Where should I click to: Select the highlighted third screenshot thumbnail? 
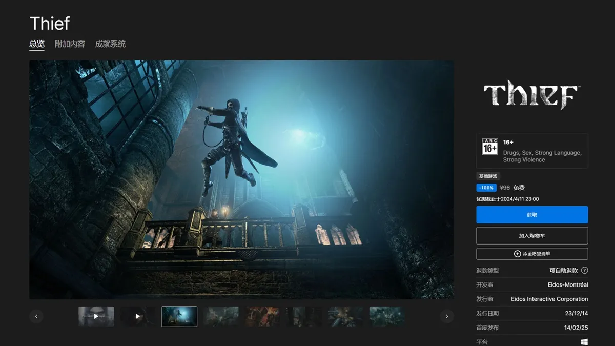click(x=179, y=316)
